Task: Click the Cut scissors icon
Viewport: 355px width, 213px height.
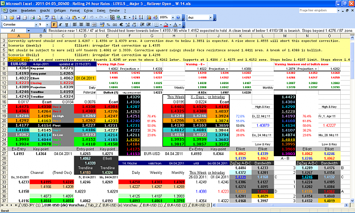Action: click(61, 18)
